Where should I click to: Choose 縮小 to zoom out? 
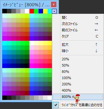click(x=78, y=51)
